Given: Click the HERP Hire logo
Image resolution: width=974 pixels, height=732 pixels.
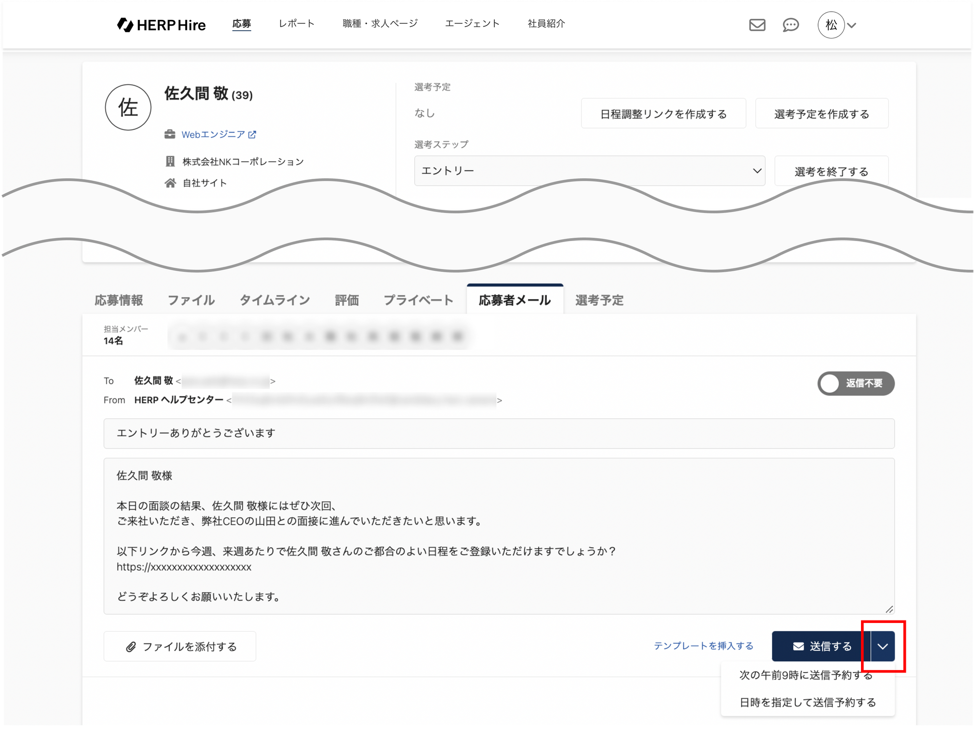Looking at the screenshot, I should pyautogui.click(x=161, y=25).
